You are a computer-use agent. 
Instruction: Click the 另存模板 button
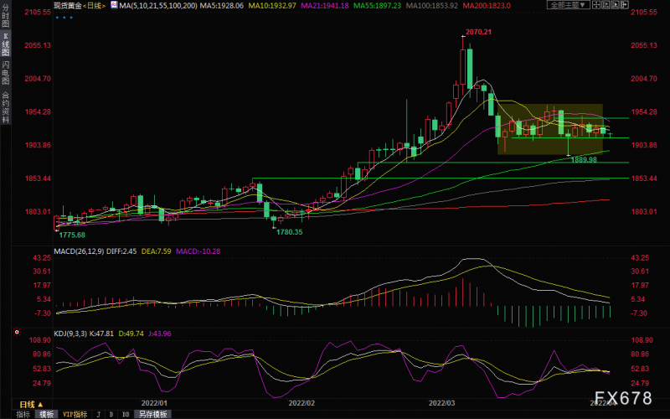coord(152,414)
